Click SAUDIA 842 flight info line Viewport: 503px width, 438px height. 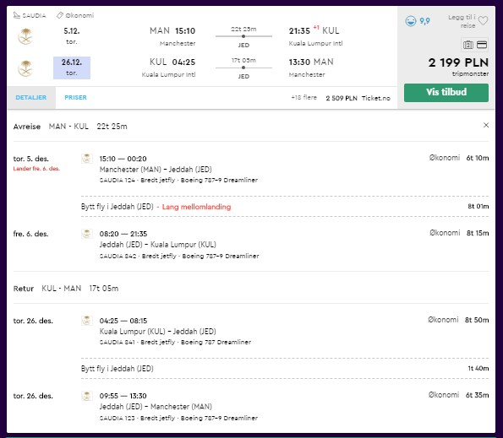pos(179,257)
